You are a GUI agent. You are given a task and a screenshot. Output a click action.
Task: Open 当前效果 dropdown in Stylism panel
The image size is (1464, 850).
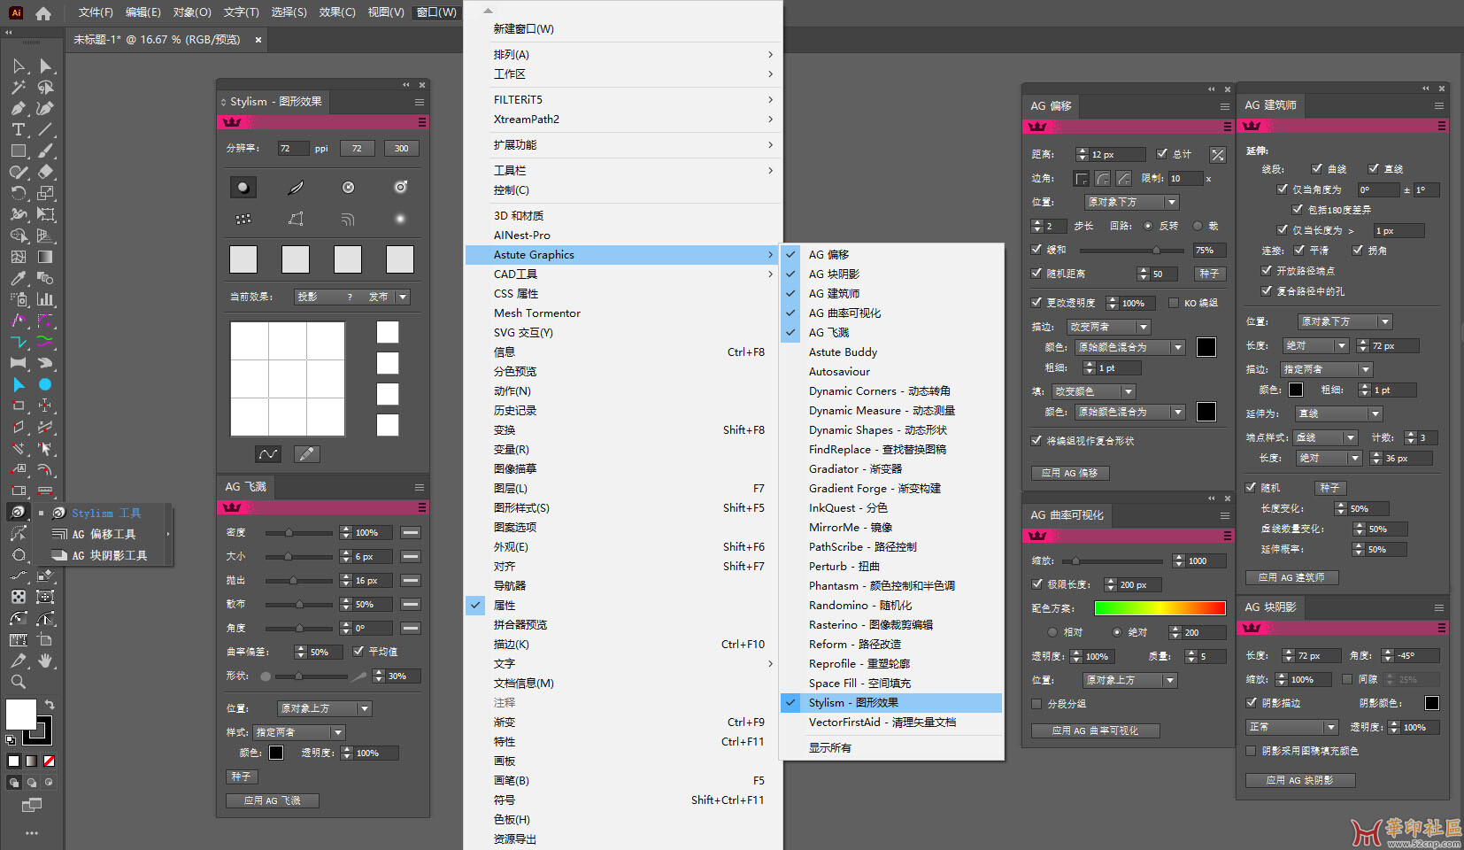(352, 297)
